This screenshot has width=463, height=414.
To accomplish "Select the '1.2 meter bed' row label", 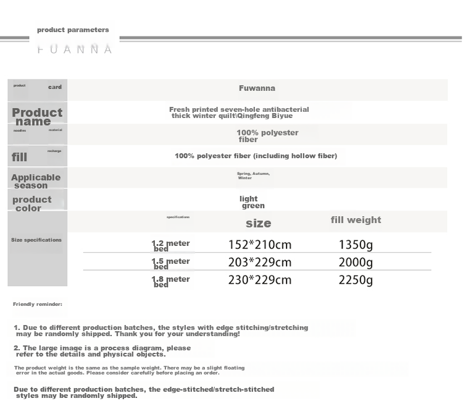I will click(x=170, y=246).
